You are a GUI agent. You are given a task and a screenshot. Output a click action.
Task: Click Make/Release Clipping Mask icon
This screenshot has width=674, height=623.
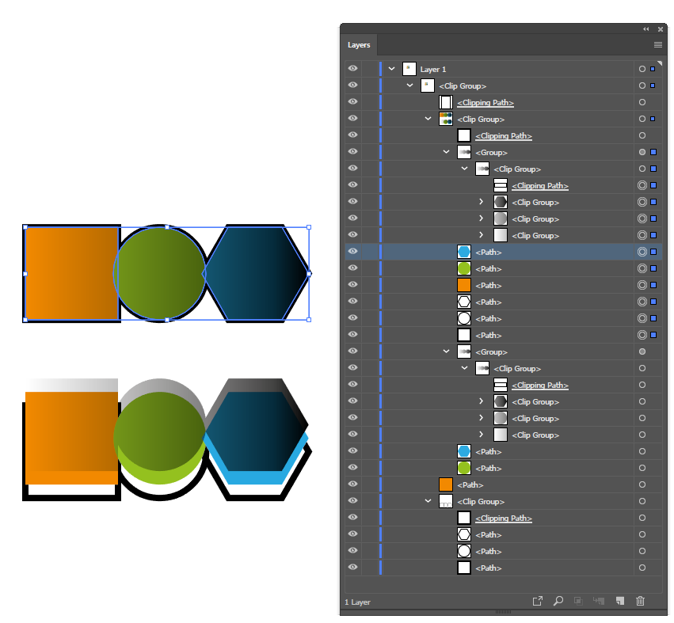[579, 601]
